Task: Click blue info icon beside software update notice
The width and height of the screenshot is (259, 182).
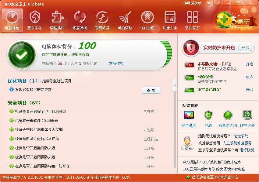Action: click(11, 89)
